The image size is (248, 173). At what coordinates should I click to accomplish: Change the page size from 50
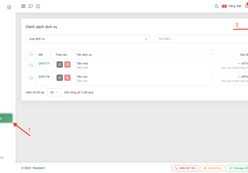tap(54, 92)
